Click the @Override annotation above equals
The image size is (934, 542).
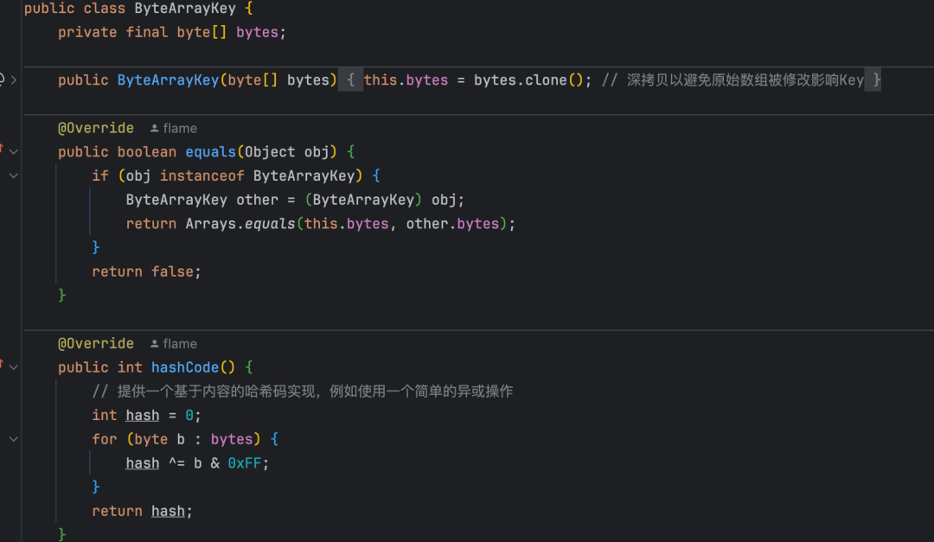click(x=96, y=128)
